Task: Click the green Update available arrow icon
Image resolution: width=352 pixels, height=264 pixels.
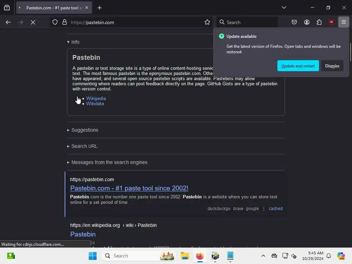Action: [221, 36]
